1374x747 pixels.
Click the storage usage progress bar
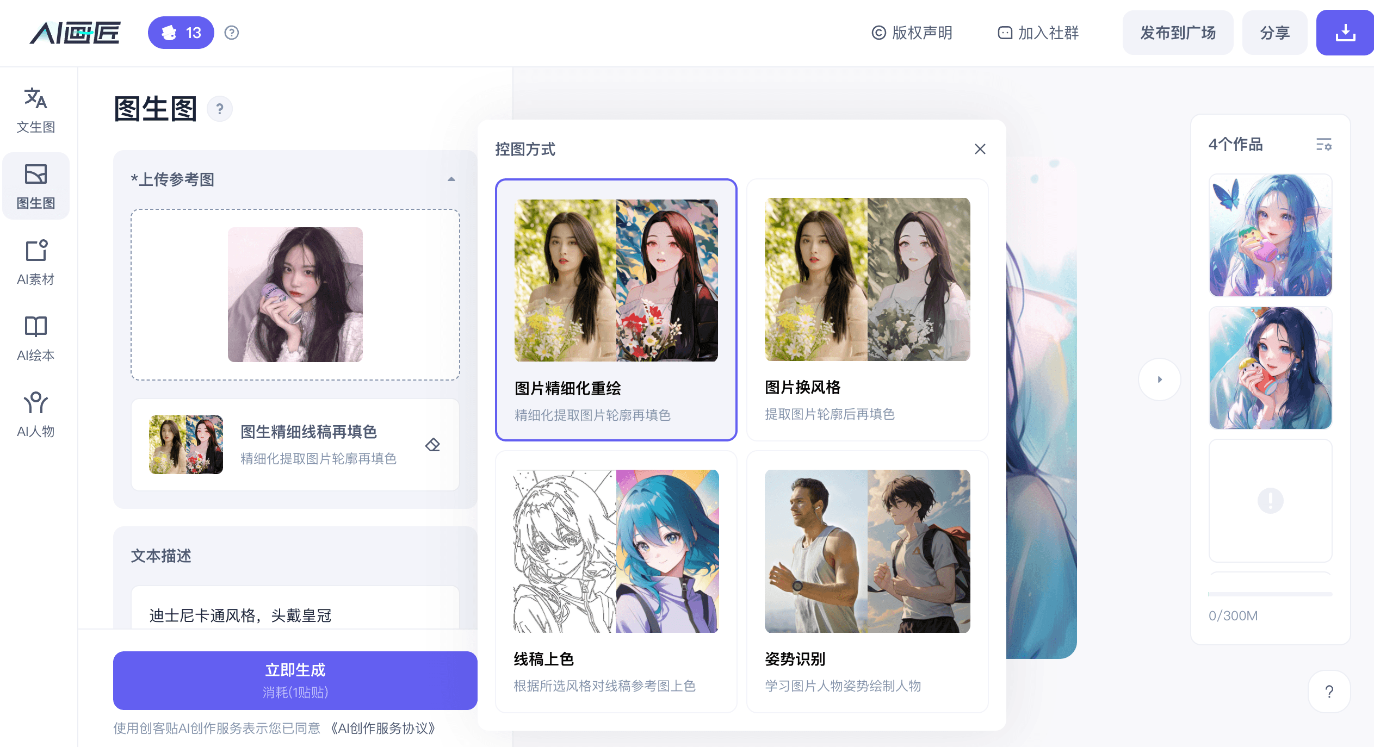1271,594
